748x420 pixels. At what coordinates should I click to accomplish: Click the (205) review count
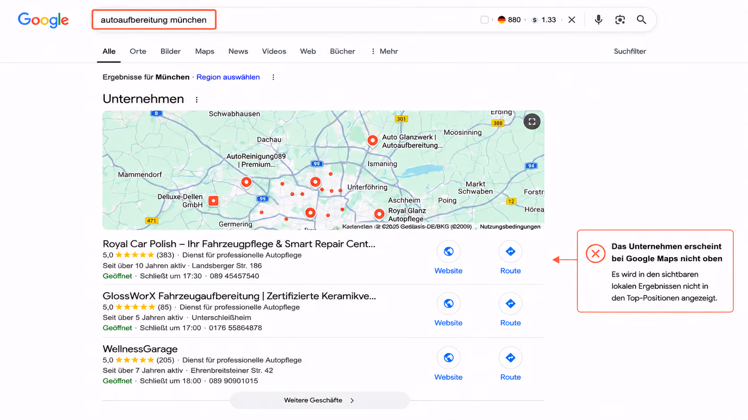coord(165,360)
